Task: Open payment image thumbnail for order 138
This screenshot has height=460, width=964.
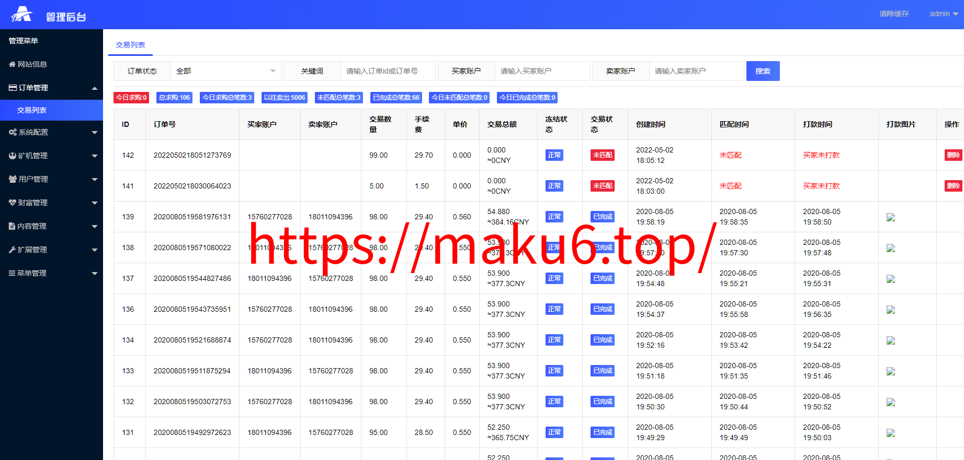Action: tap(891, 248)
